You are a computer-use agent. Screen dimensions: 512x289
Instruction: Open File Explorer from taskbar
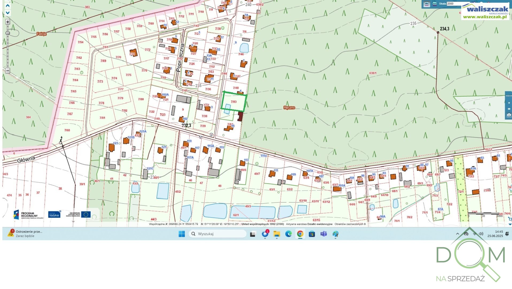(x=276, y=234)
